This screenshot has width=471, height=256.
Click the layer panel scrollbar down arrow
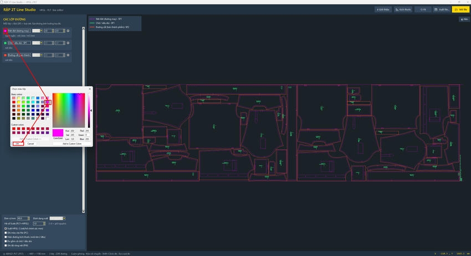click(x=84, y=212)
